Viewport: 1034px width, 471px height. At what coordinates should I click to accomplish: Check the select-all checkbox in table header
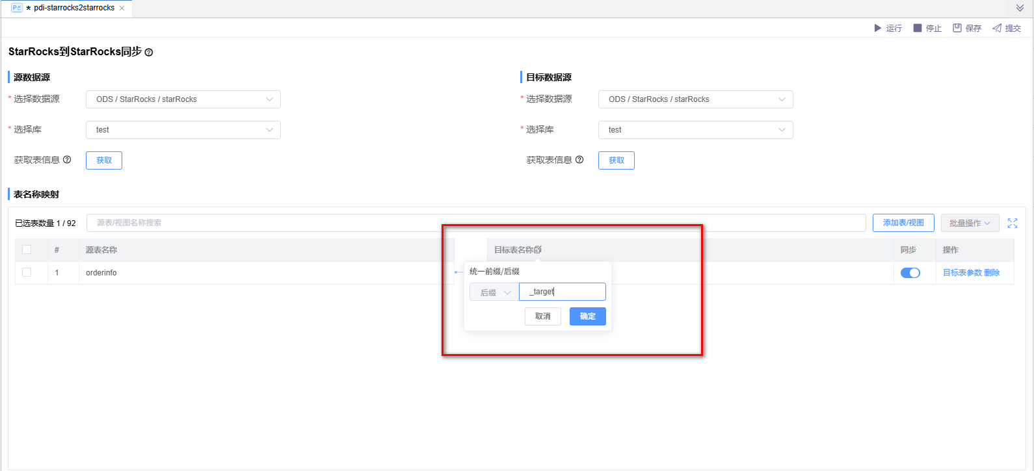(27, 249)
